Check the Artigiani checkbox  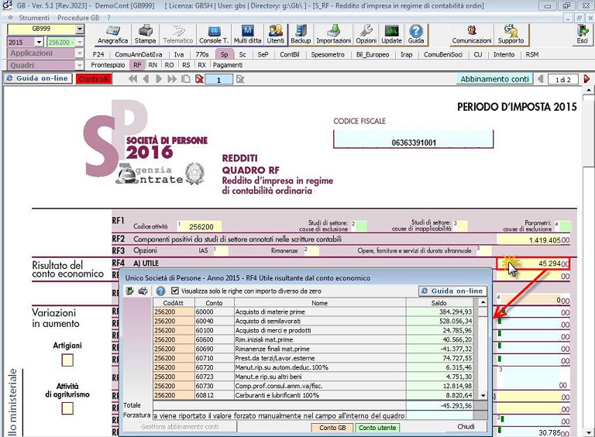click(67, 360)
